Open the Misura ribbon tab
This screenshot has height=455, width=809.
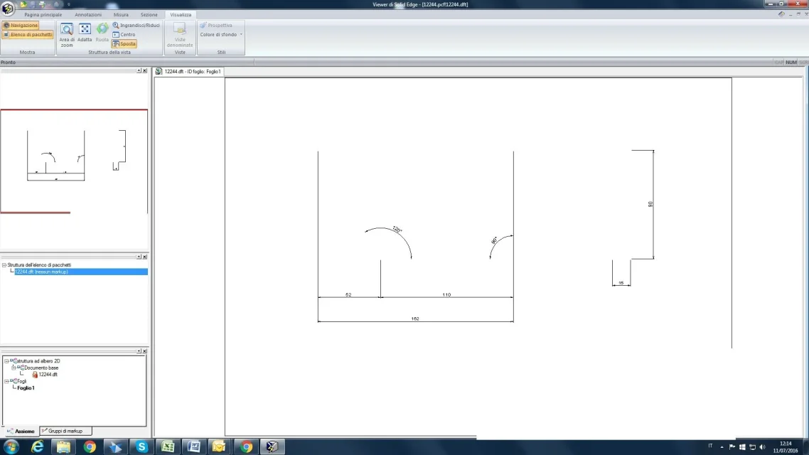tap(121, 14)
